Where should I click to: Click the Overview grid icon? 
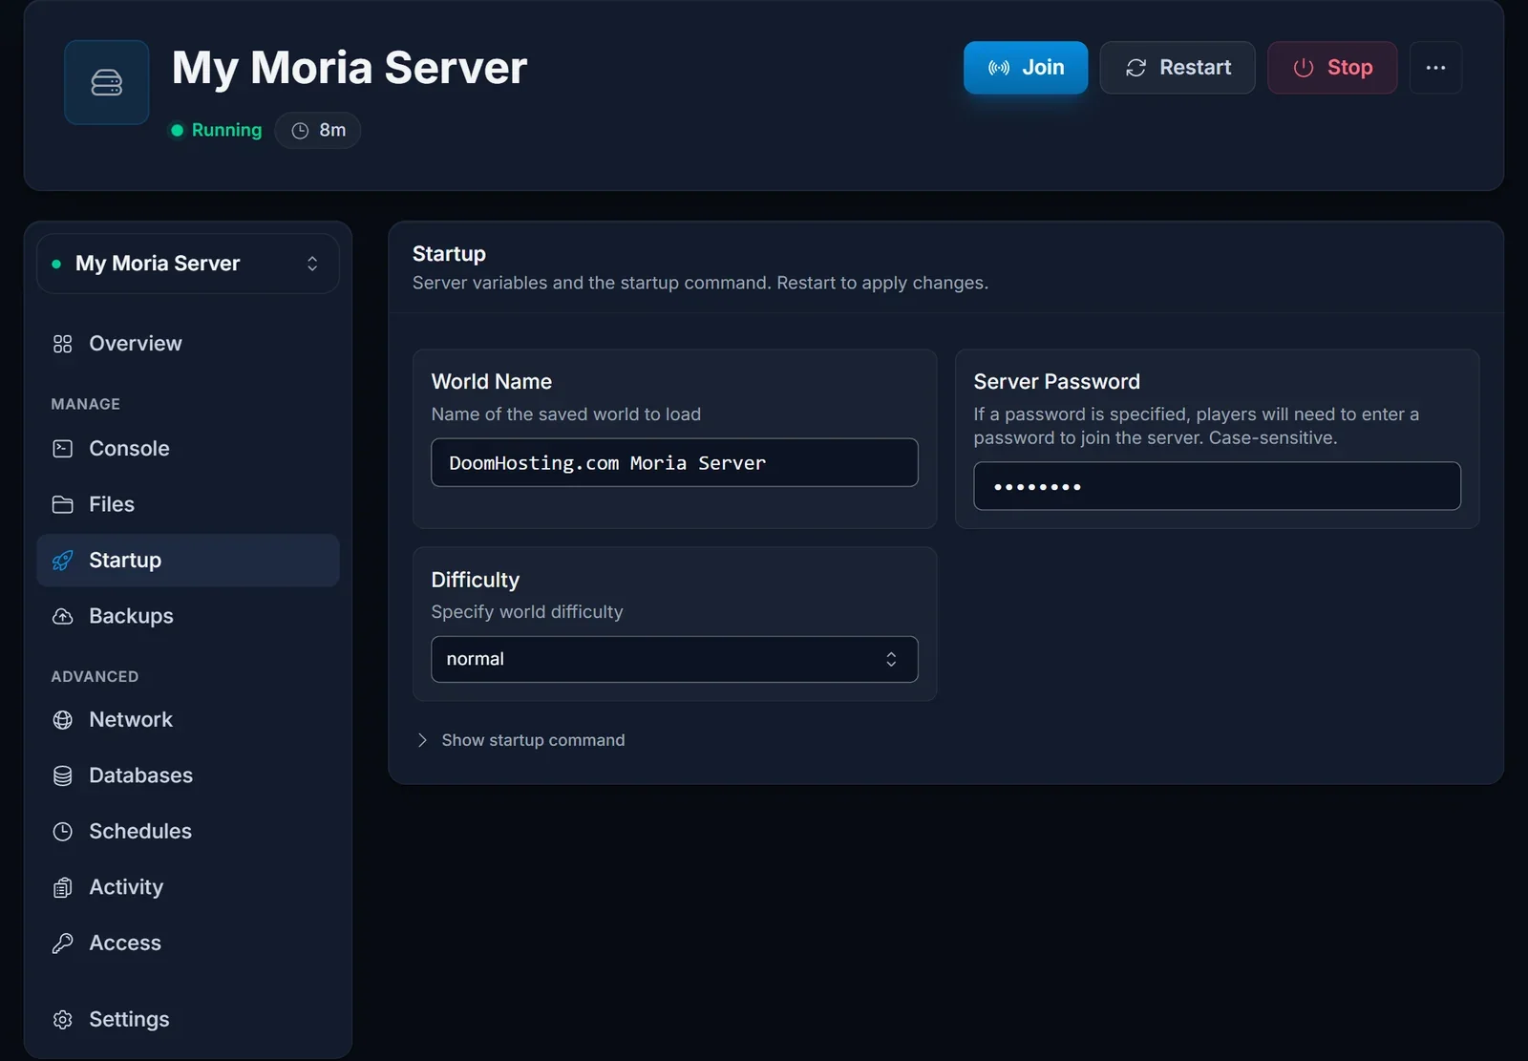(63, 344)
